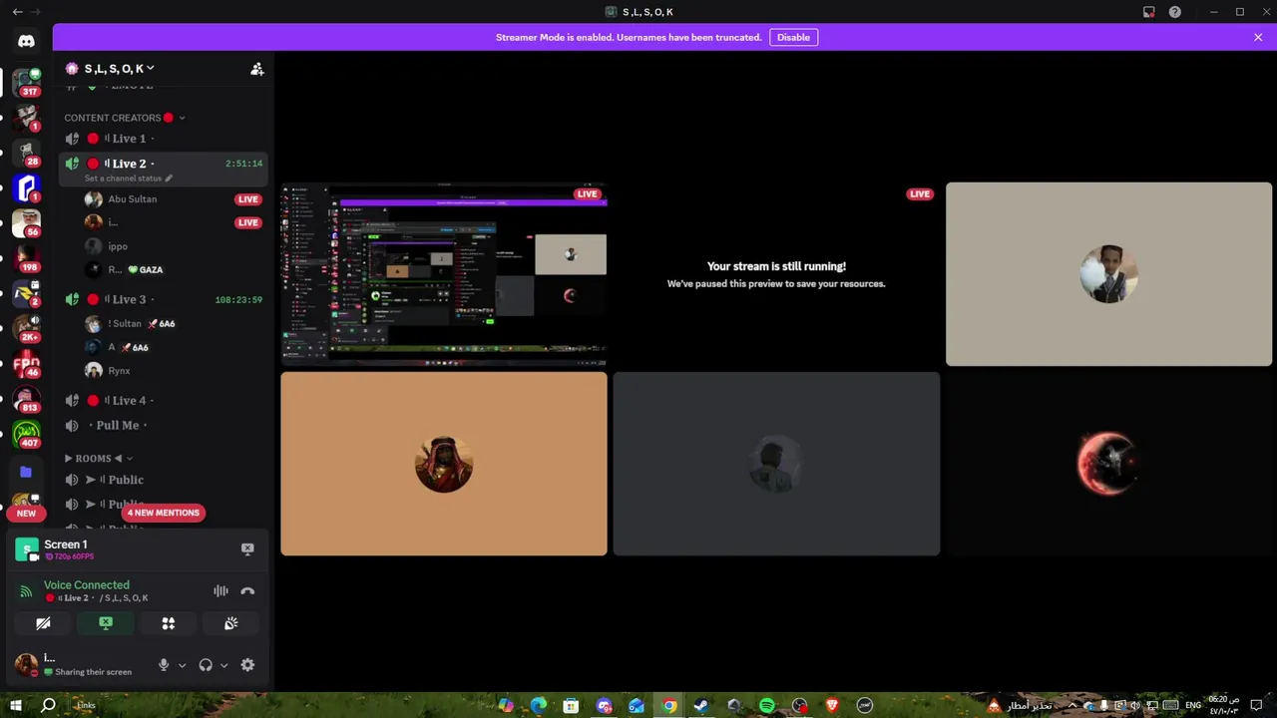Open headphone output options chevron
The image size is (1277, 718).
(x=223, y=665)
